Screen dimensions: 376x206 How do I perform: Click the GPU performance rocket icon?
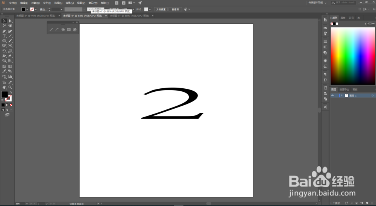140,3
